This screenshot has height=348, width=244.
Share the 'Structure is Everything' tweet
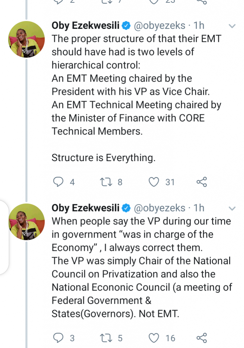coord(202,182)
